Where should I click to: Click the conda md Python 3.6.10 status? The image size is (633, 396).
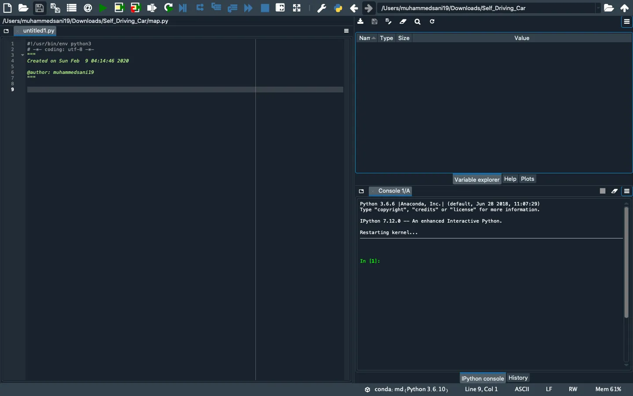point(407,389)
